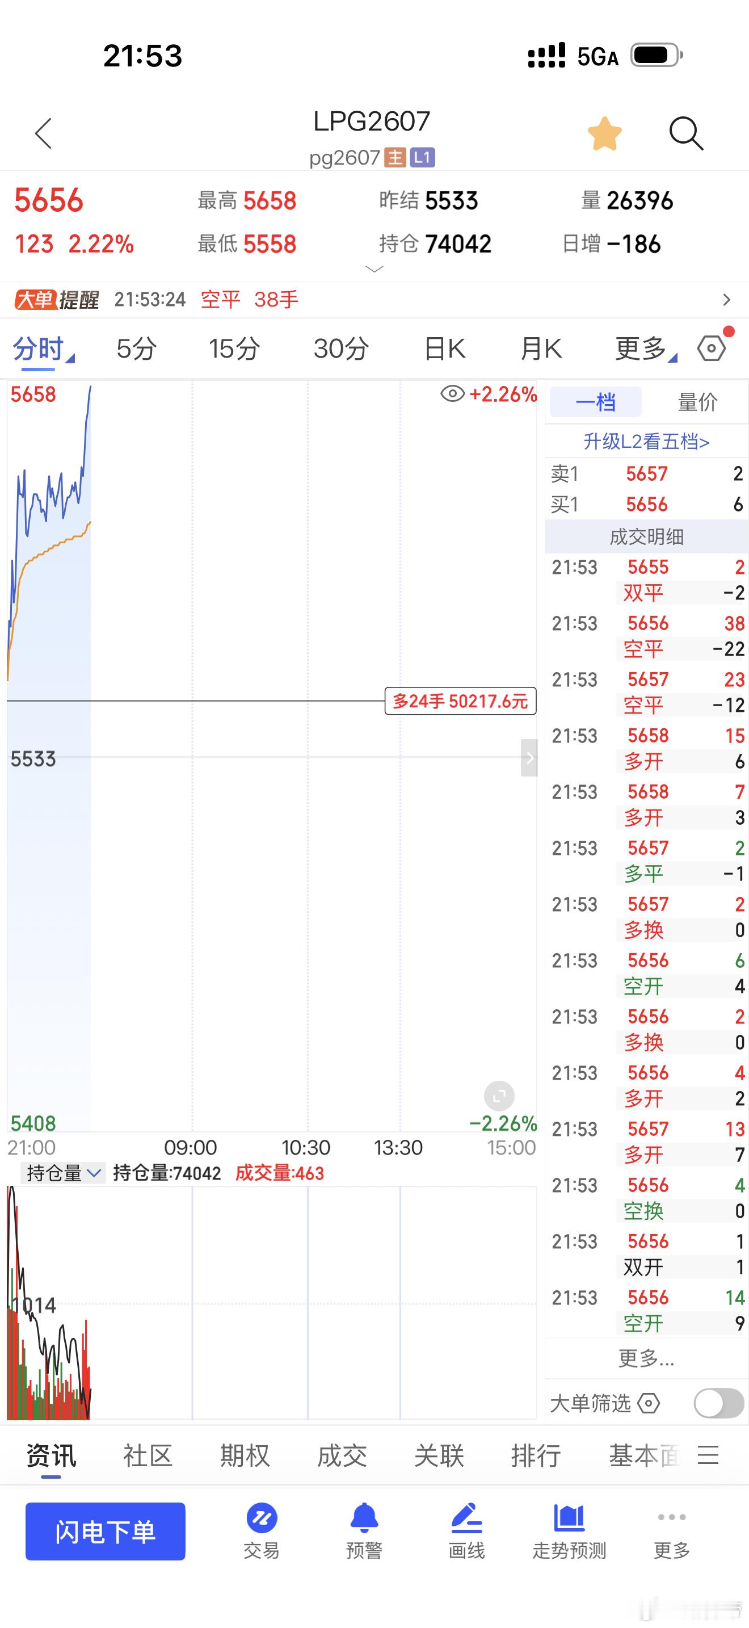
Task: Open 大单筛选 filter settings icon
Action: 649,1404
